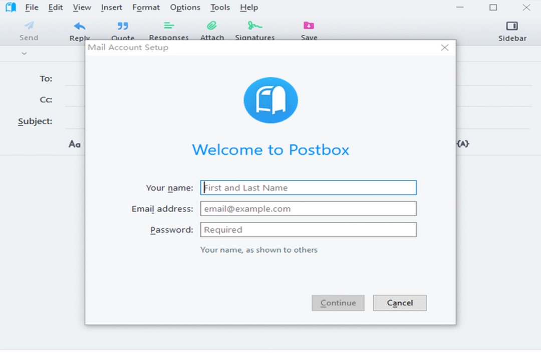
Task: Open the Options menu
Action: [x=185, y=7]
